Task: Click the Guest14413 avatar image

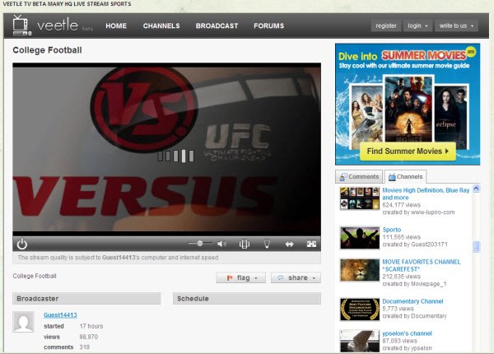Action: point(24,322)
